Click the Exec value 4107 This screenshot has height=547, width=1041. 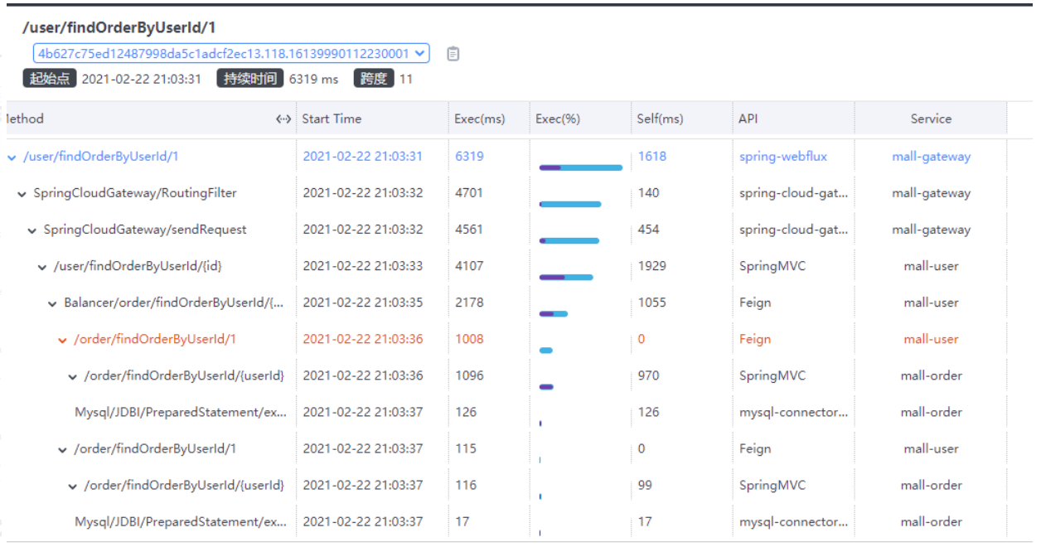coord(468,266)
